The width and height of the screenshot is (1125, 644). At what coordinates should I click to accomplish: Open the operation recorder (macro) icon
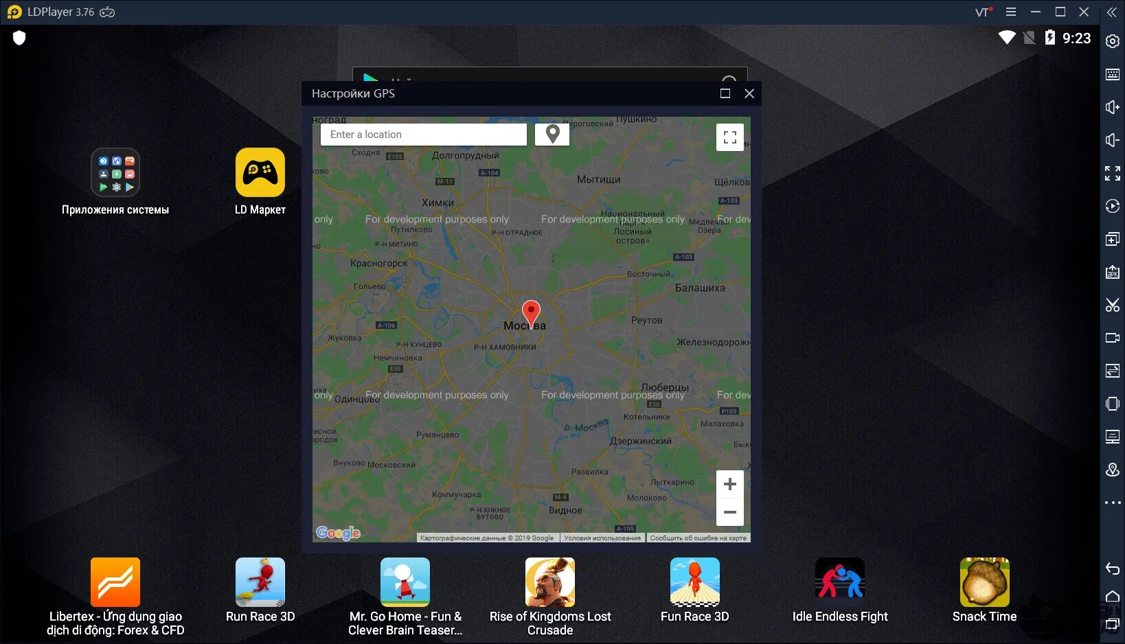coord(1113,206)
